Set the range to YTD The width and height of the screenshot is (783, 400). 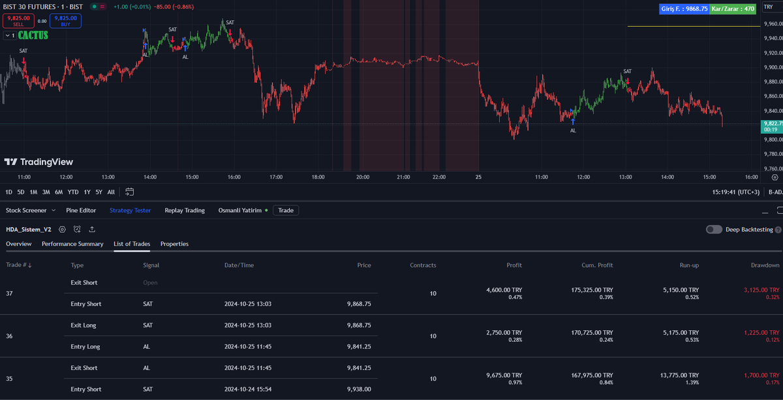(73, 192)
